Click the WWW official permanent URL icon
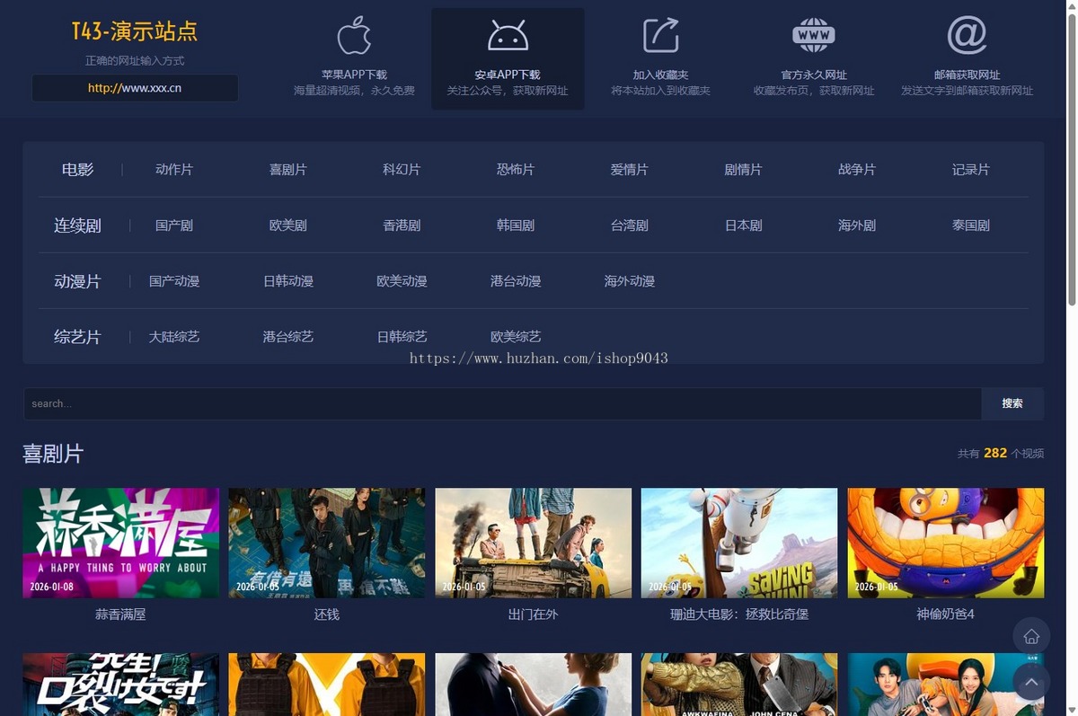Image resolution: width=1078 pixels, height=716 pixels. coord(814,35)
